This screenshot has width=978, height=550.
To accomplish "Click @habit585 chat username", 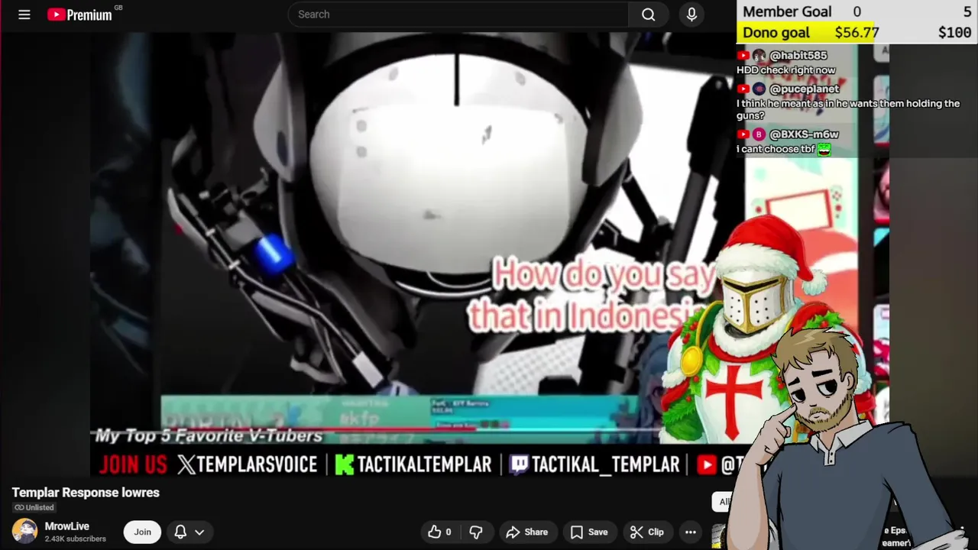I will (798, 56).
